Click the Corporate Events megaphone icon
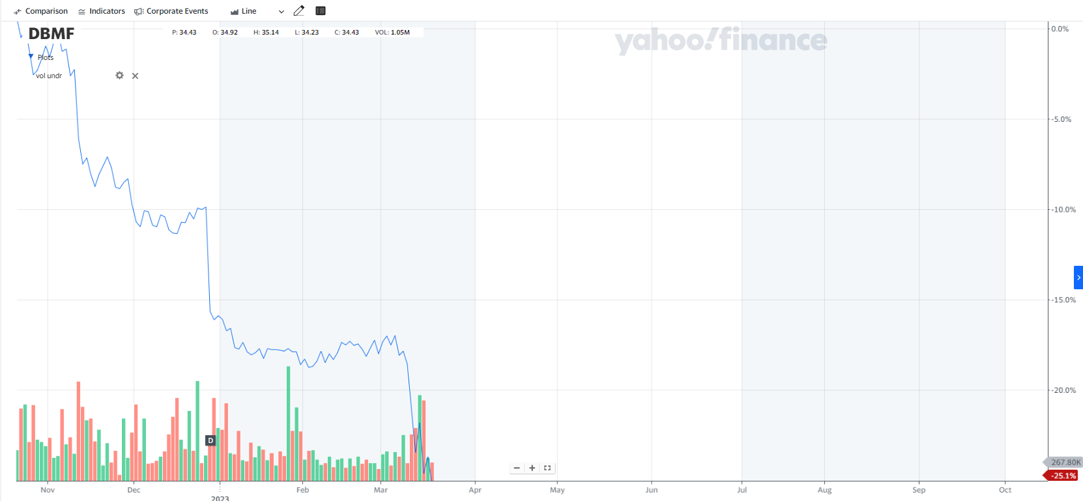The image size is (1083, 501). coord(138,12)
